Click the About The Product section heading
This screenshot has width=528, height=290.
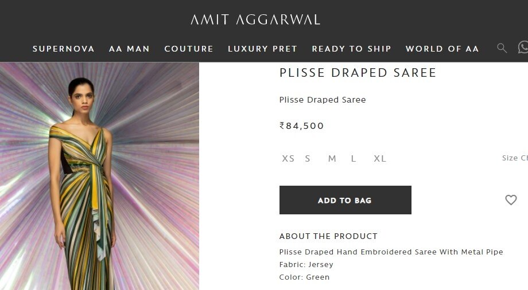[x=328, y=236]
